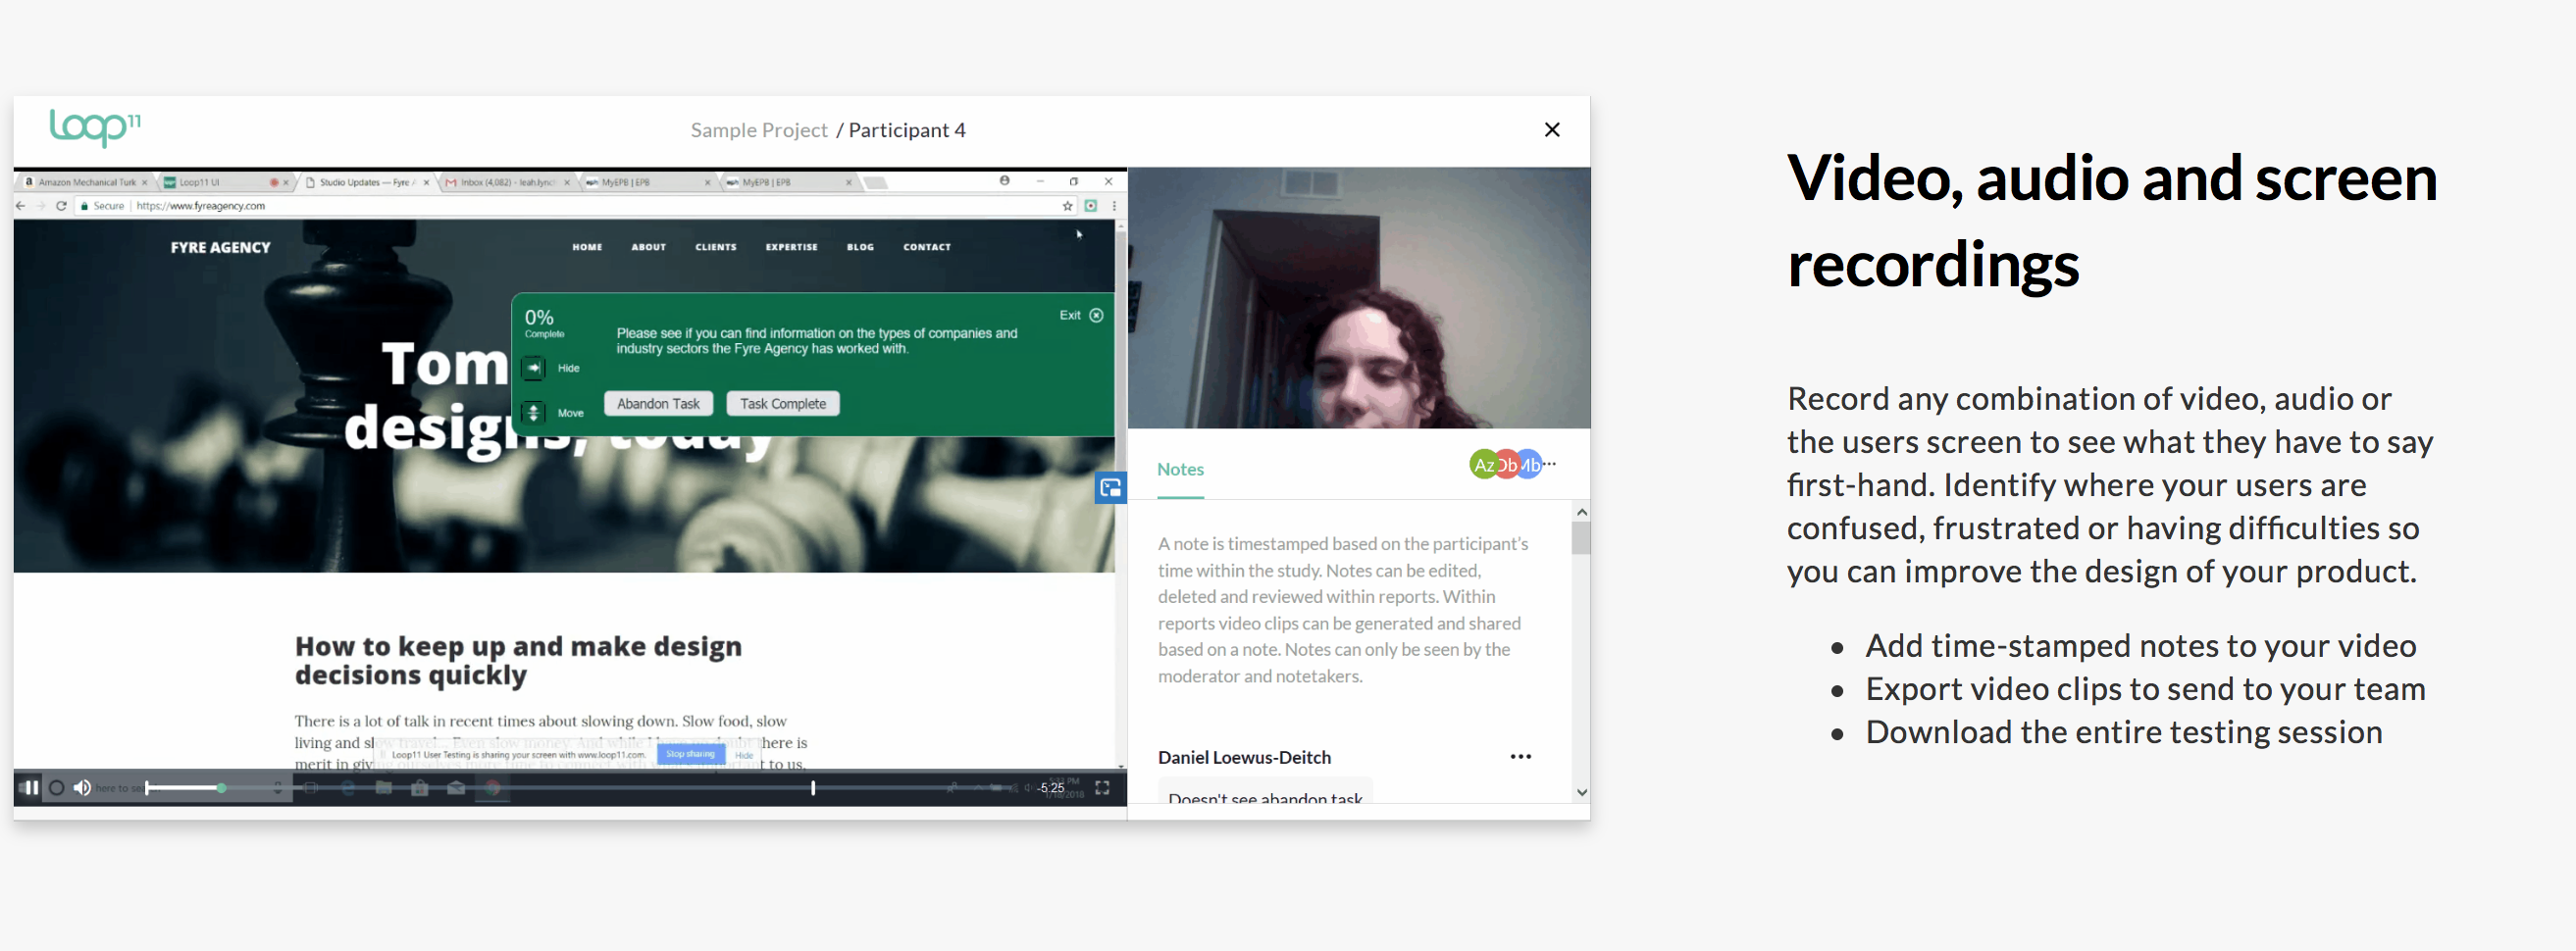Click the Sample Project breadcrumb link

coord(759,129)
